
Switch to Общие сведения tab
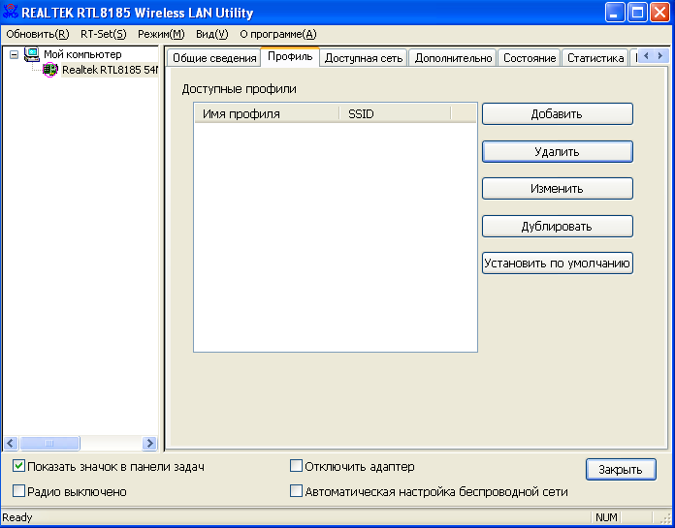pyautogui.click(x=214, y=58)
